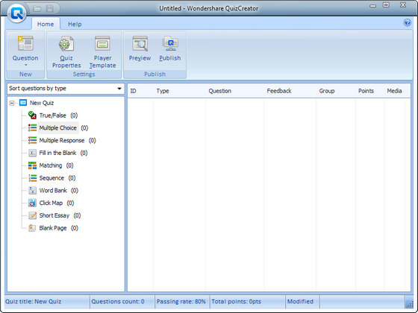Click 'Quiz title: New Quiz' in status bar
Screen dimensions: 418x313
tap(34, 302)
